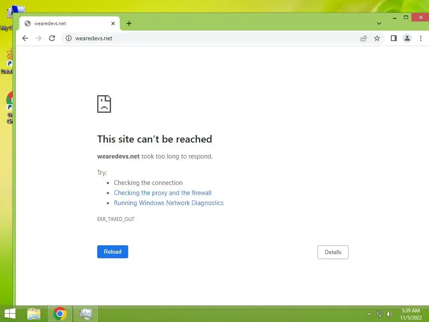Click the sad page error icon

(x=104, y=104)
